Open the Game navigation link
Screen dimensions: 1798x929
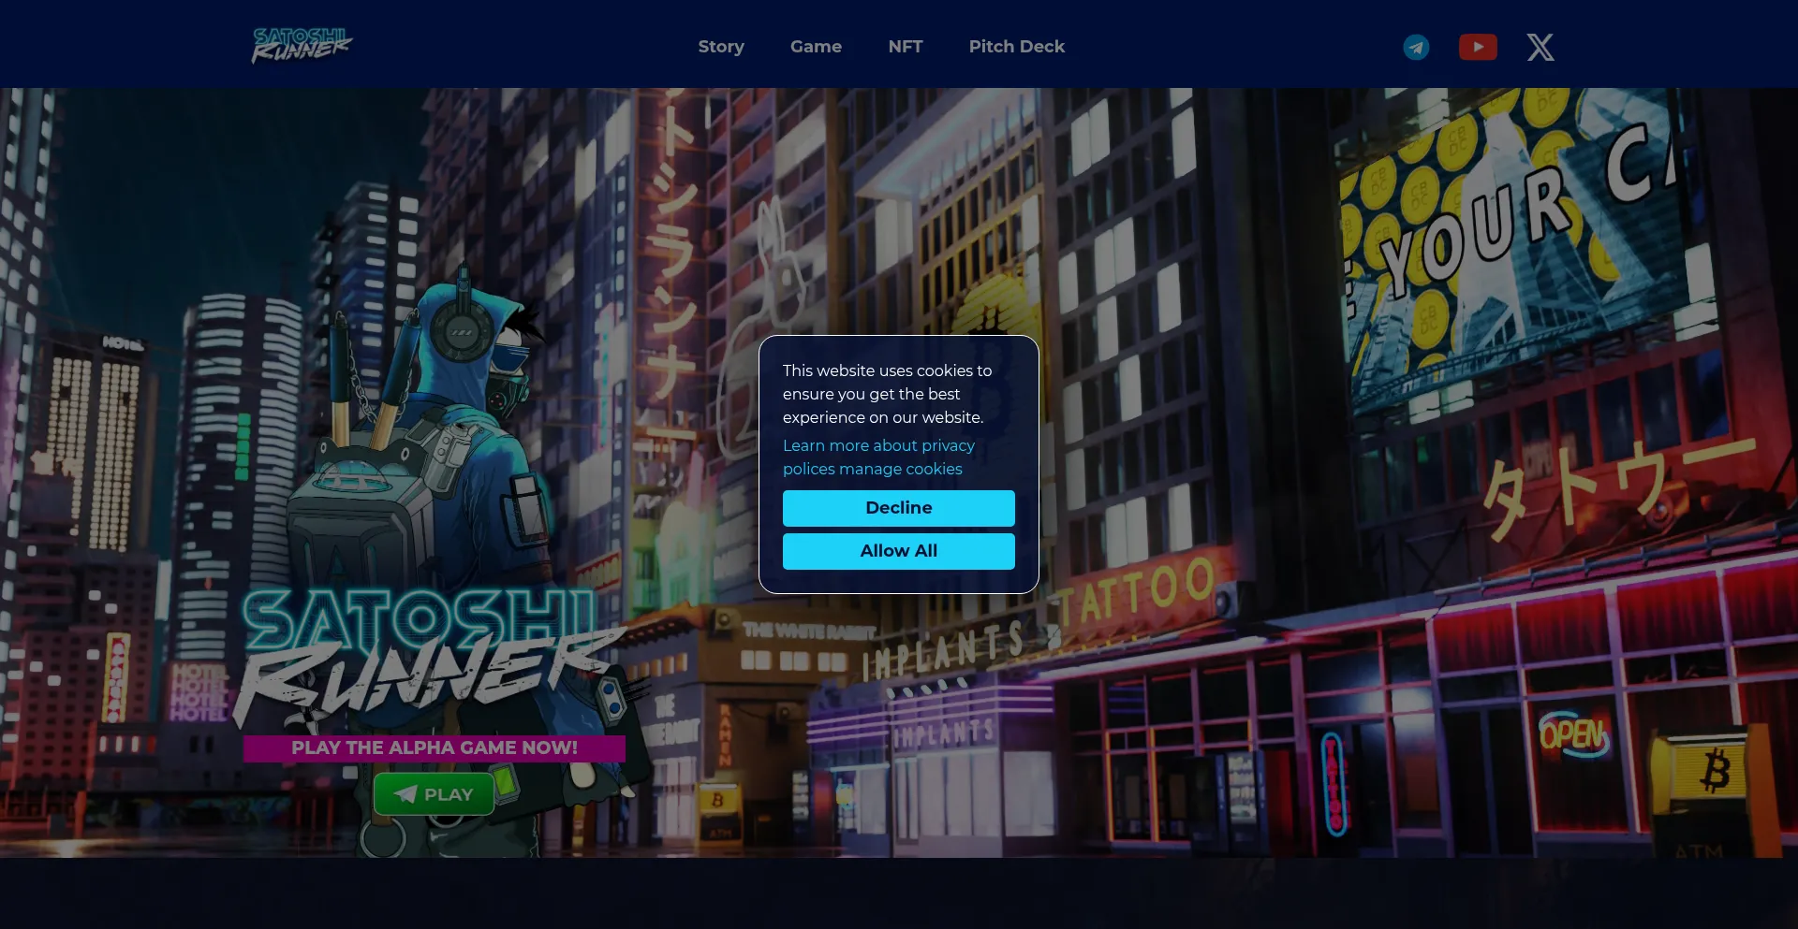pos(816,47)
